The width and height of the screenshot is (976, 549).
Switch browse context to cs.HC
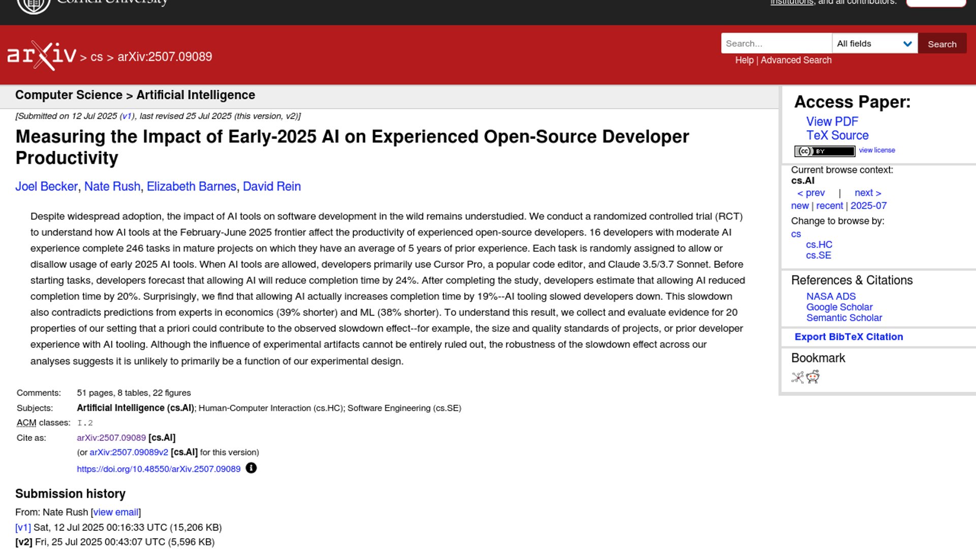point(818,245)
